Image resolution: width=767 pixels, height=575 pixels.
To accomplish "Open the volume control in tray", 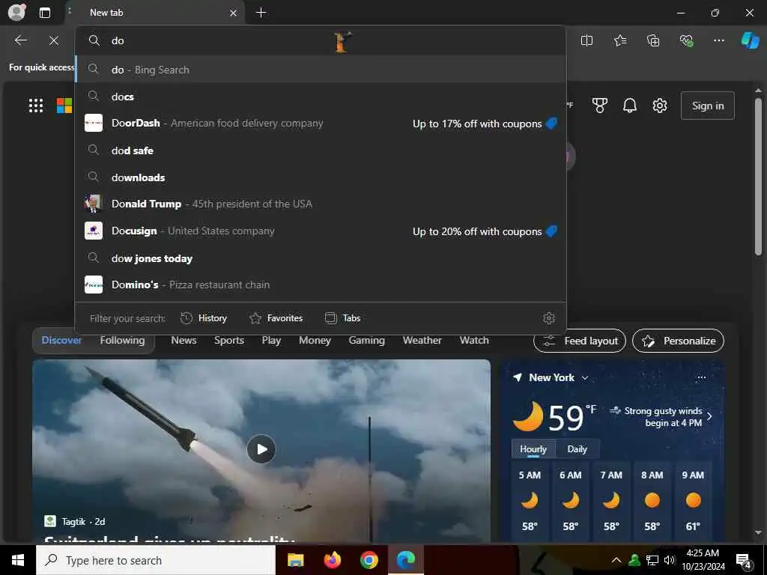I will (669, 560).
